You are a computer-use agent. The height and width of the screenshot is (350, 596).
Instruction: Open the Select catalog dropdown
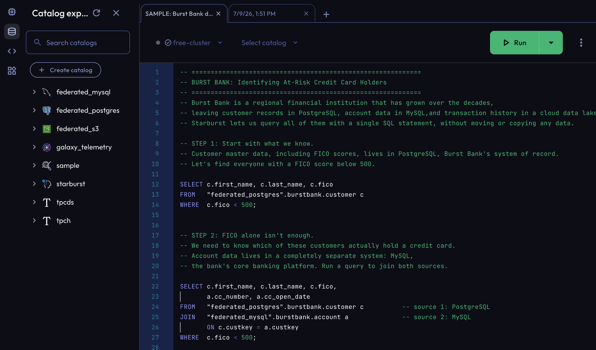click(x=269, y=43)
